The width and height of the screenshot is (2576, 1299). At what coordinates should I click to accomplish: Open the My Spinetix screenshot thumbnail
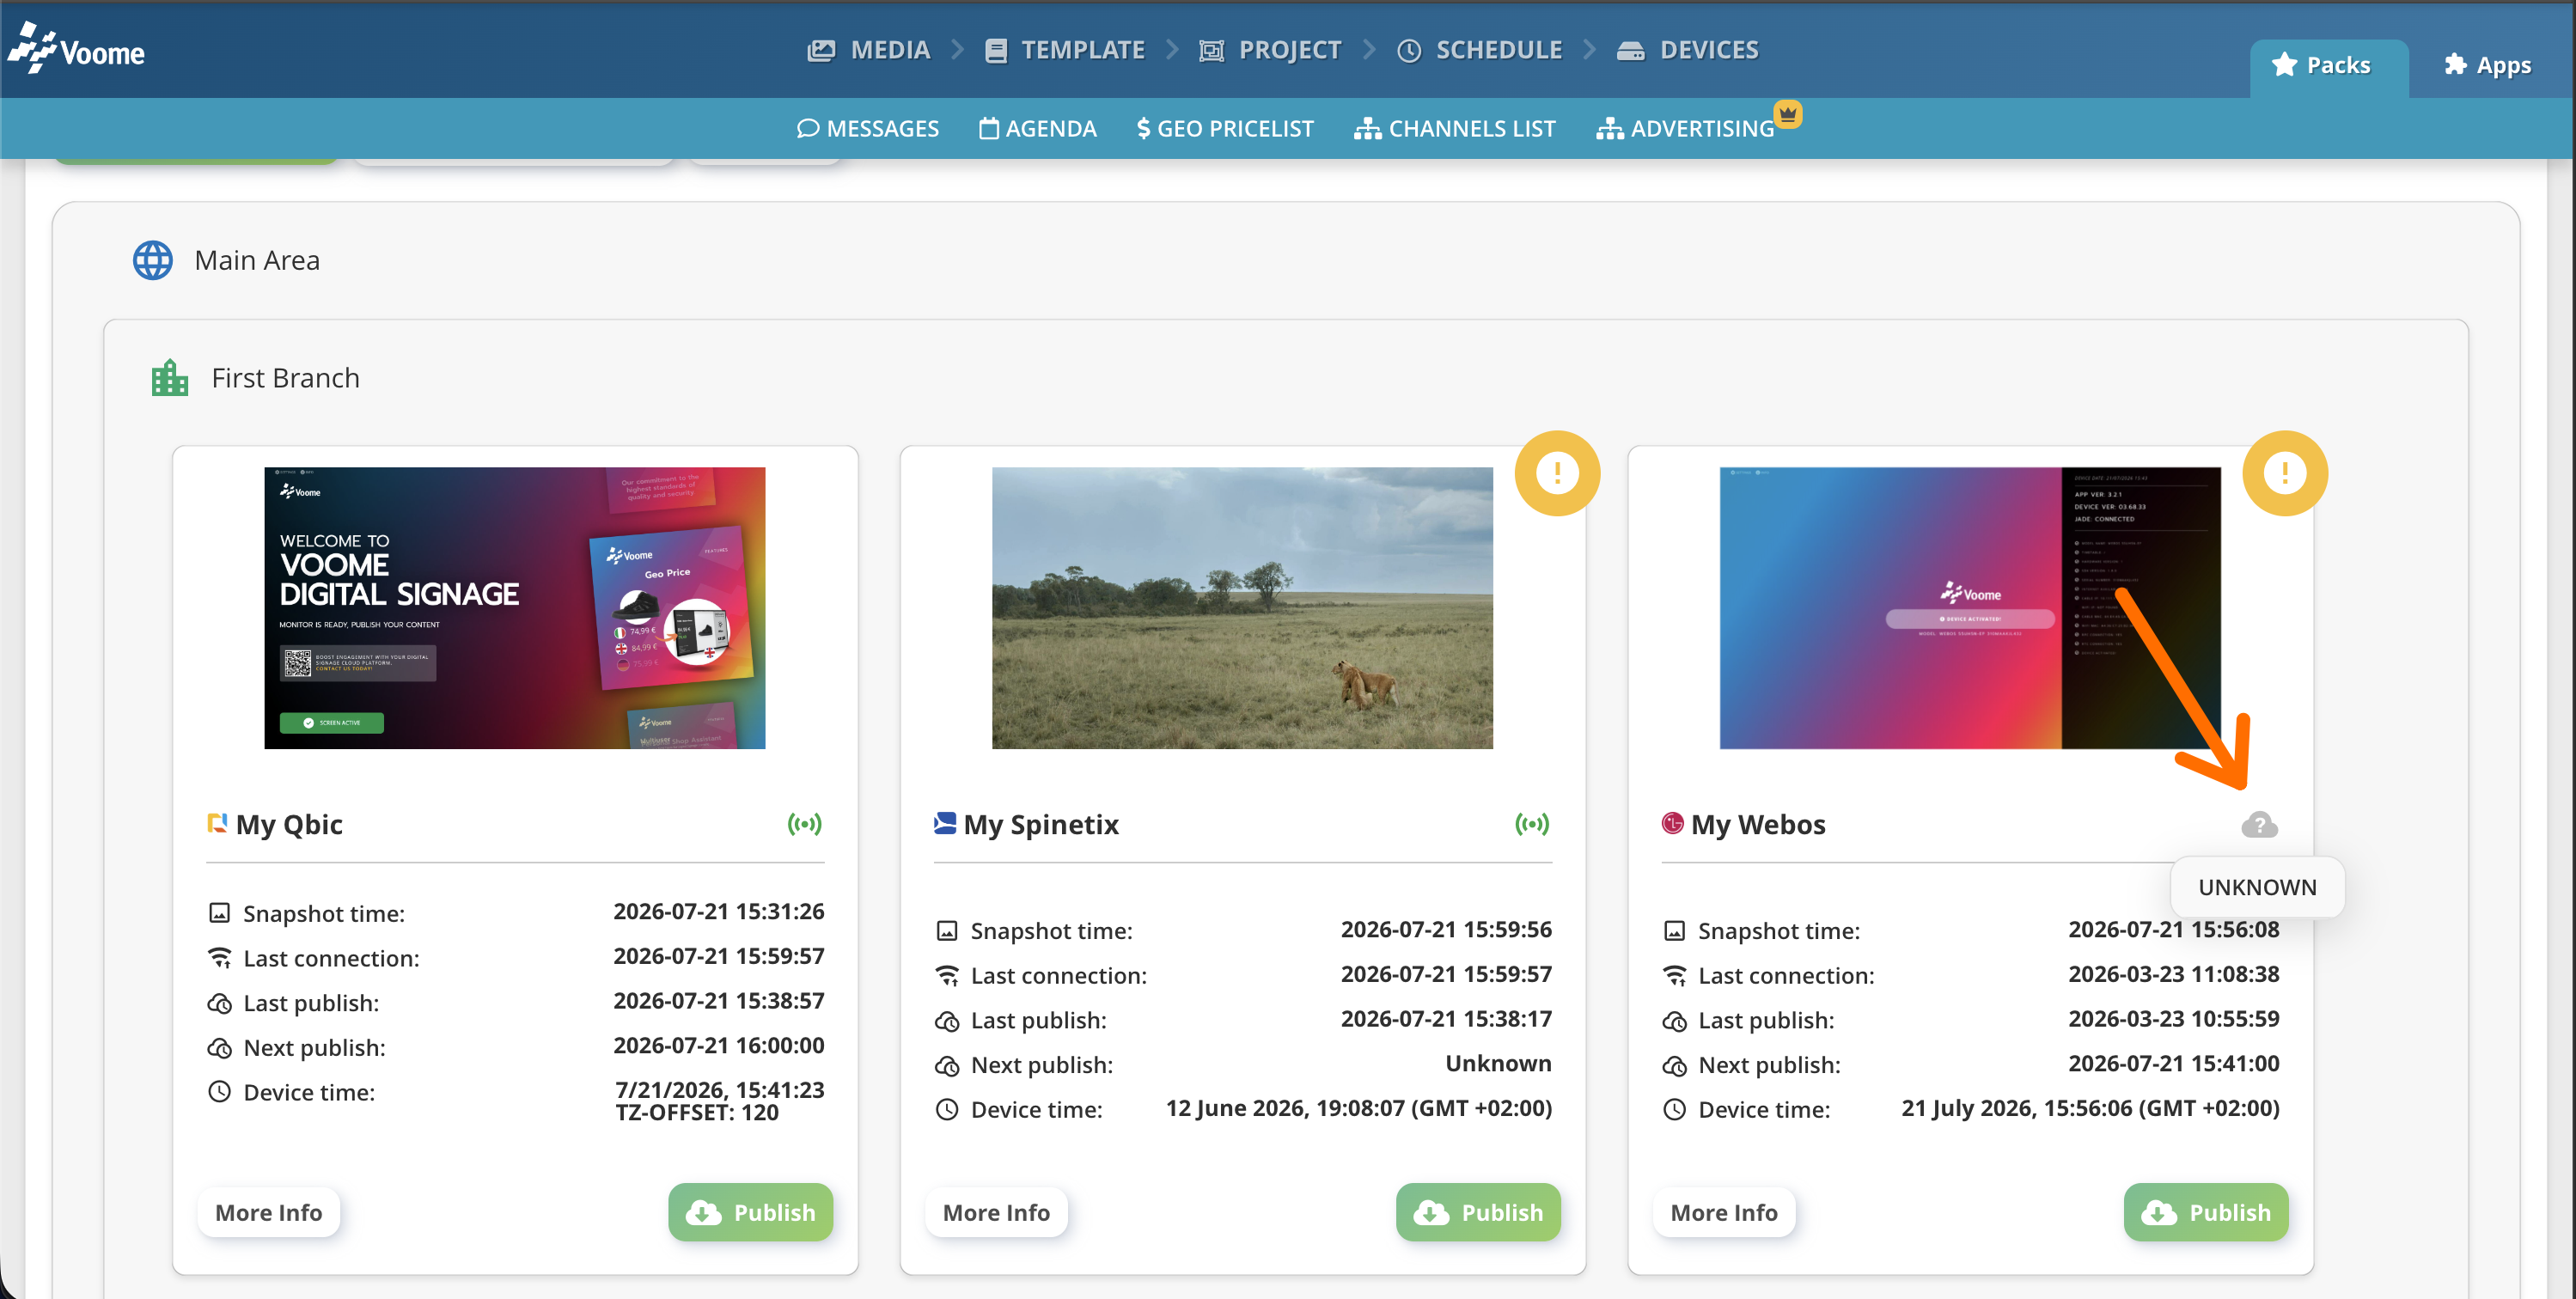coord(1242,608)
